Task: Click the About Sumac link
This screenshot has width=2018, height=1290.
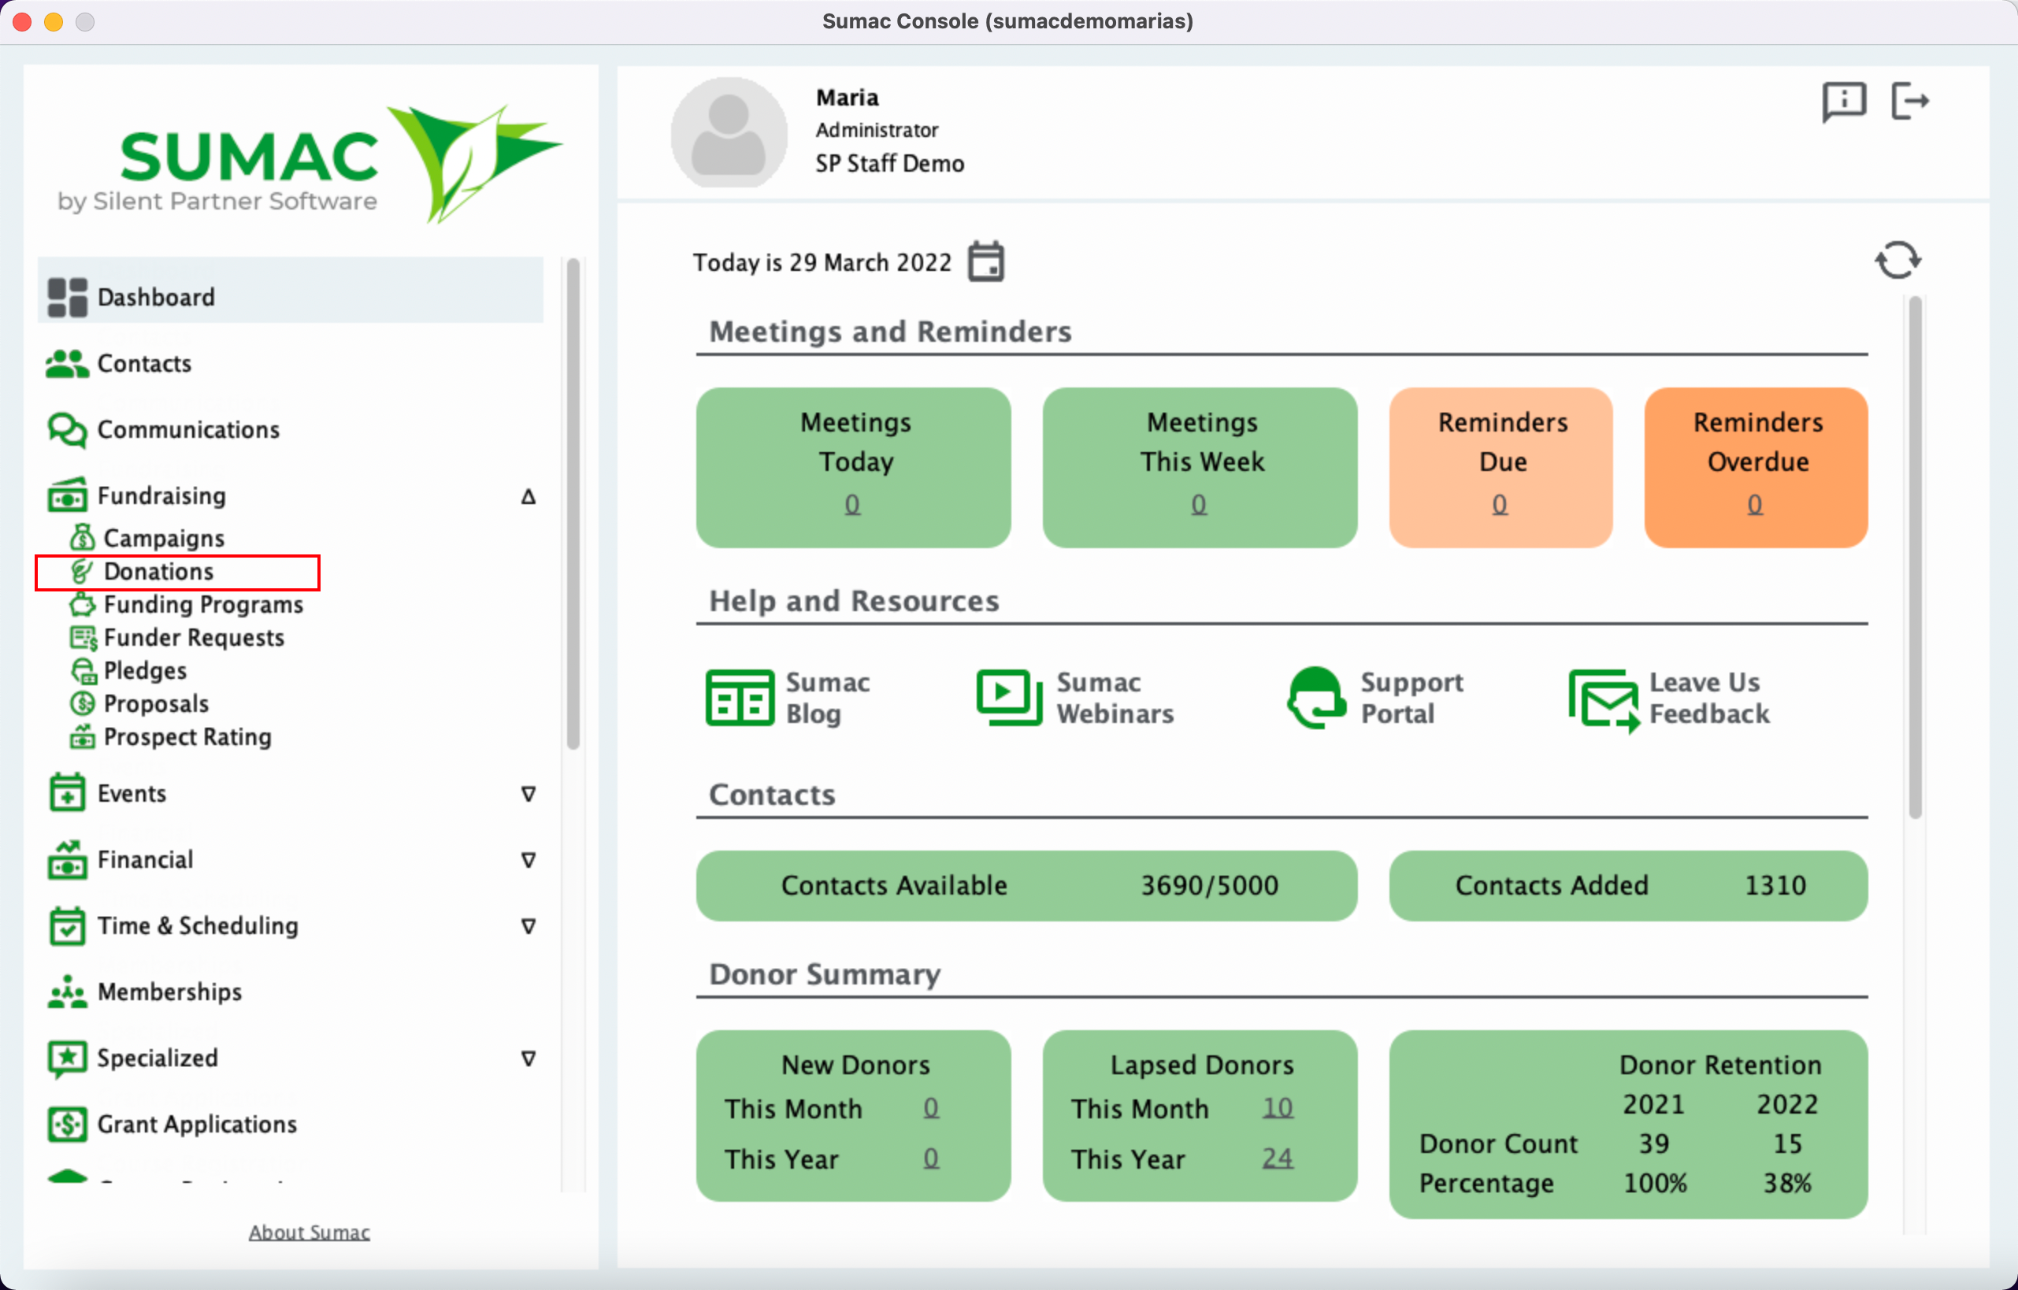Action: 310,1233
